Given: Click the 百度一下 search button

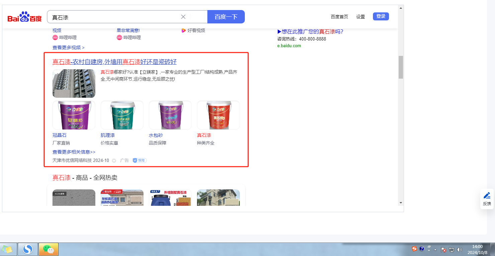Looking at the screenshot, I should click(x=226, y=17).
